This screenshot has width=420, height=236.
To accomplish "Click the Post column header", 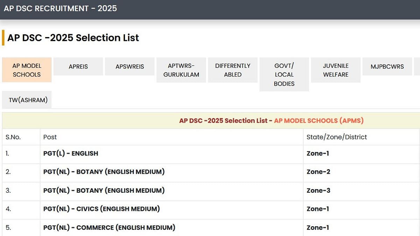I will tap(50, 137).
